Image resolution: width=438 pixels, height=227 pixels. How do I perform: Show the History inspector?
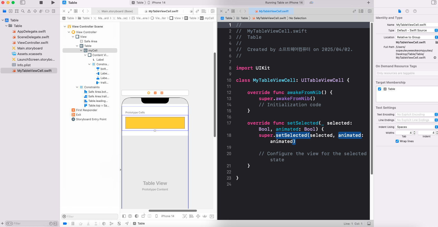pyautogui.click(x=407, y=11)
